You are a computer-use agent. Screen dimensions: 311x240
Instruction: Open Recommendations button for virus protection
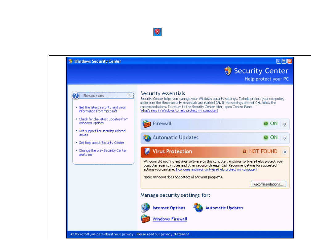point(268,184)
